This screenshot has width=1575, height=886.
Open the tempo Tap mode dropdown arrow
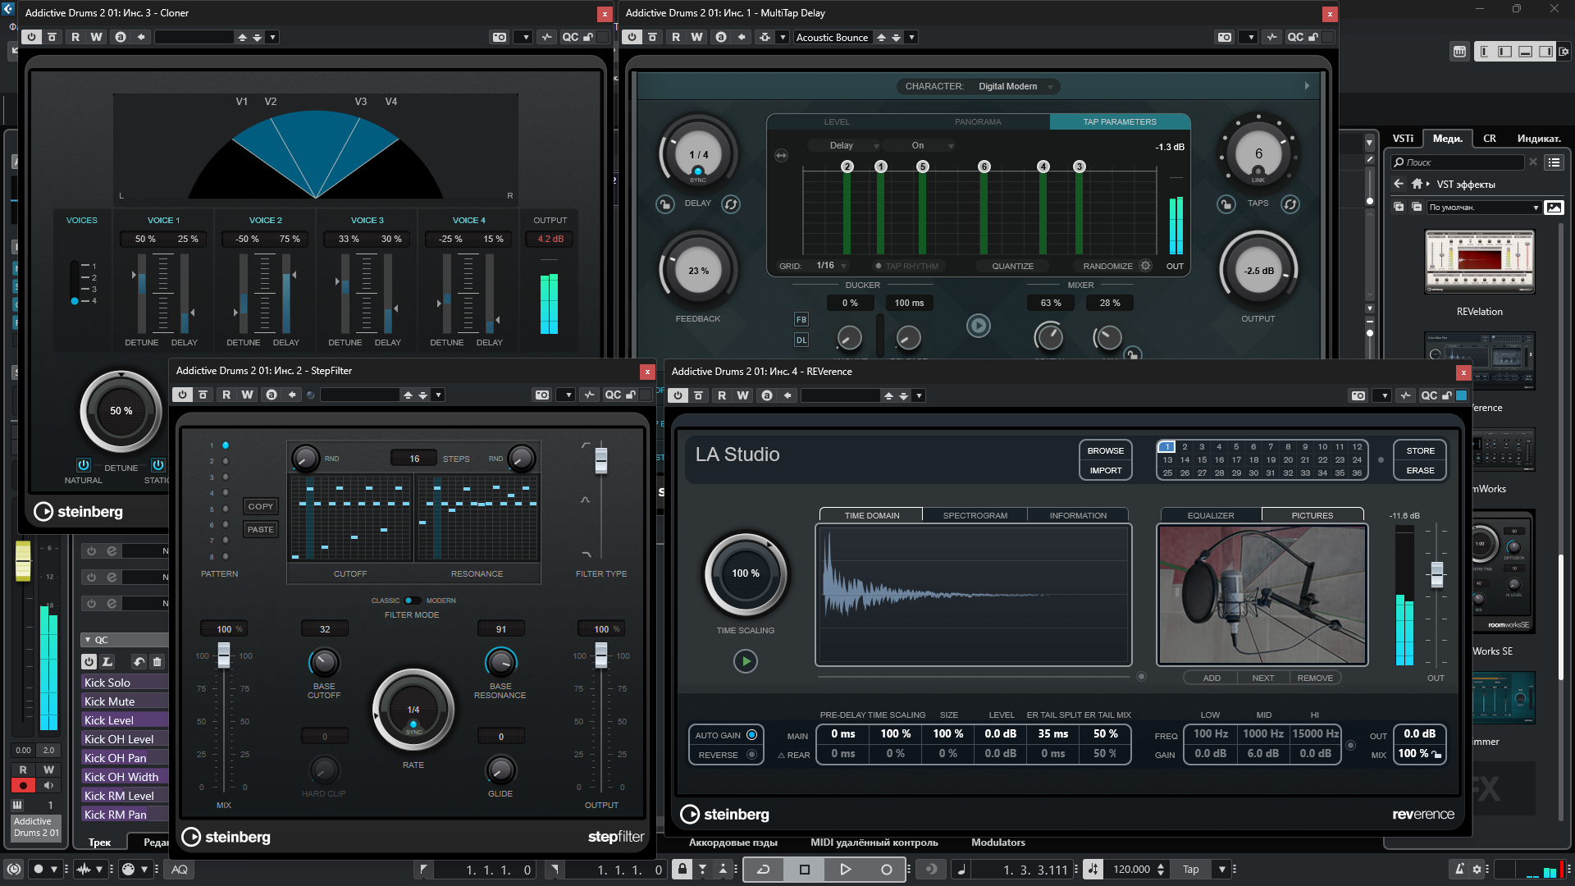1222,870
